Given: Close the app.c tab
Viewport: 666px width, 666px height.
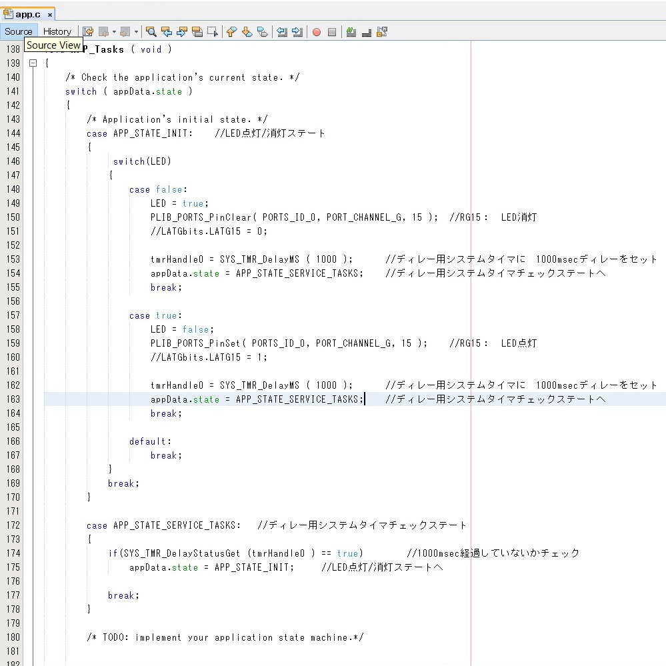Looking at the screenshot, I should click(50, 15).
